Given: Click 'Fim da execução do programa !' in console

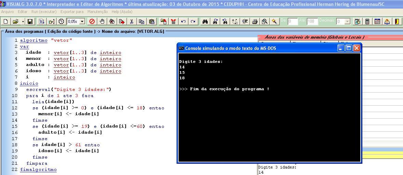Looking at the screenshot, I should 230,89.
